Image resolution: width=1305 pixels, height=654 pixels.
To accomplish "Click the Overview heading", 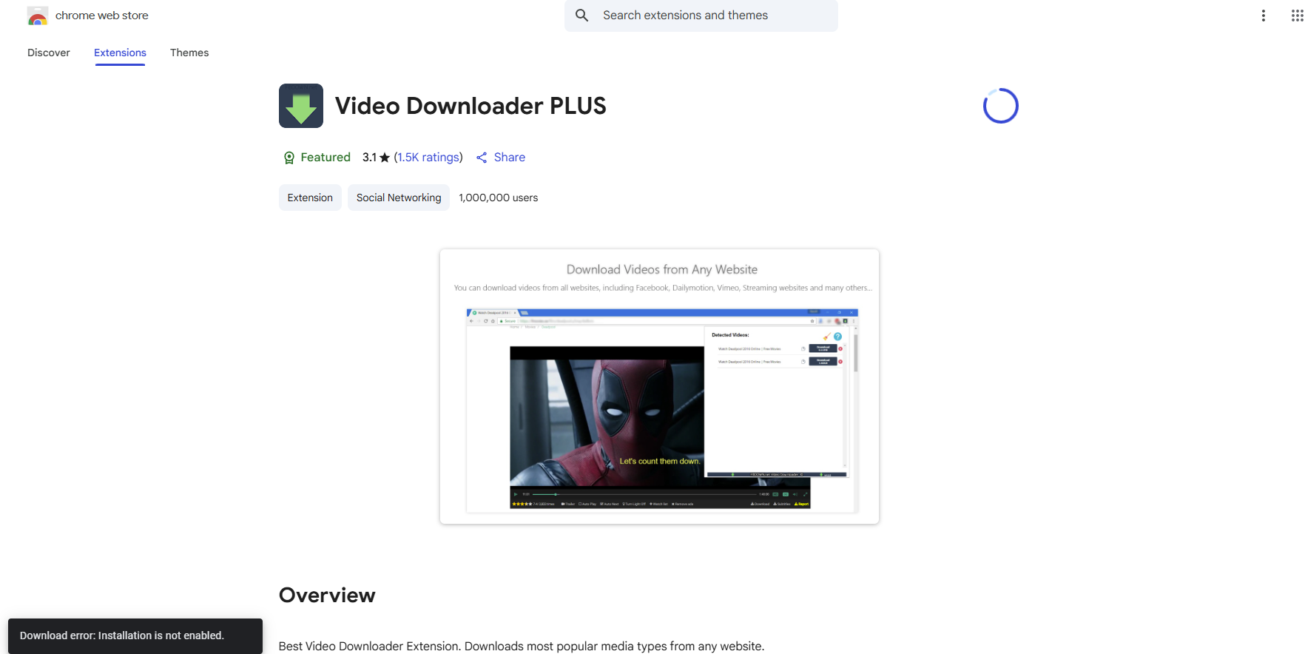I will 327,596.
